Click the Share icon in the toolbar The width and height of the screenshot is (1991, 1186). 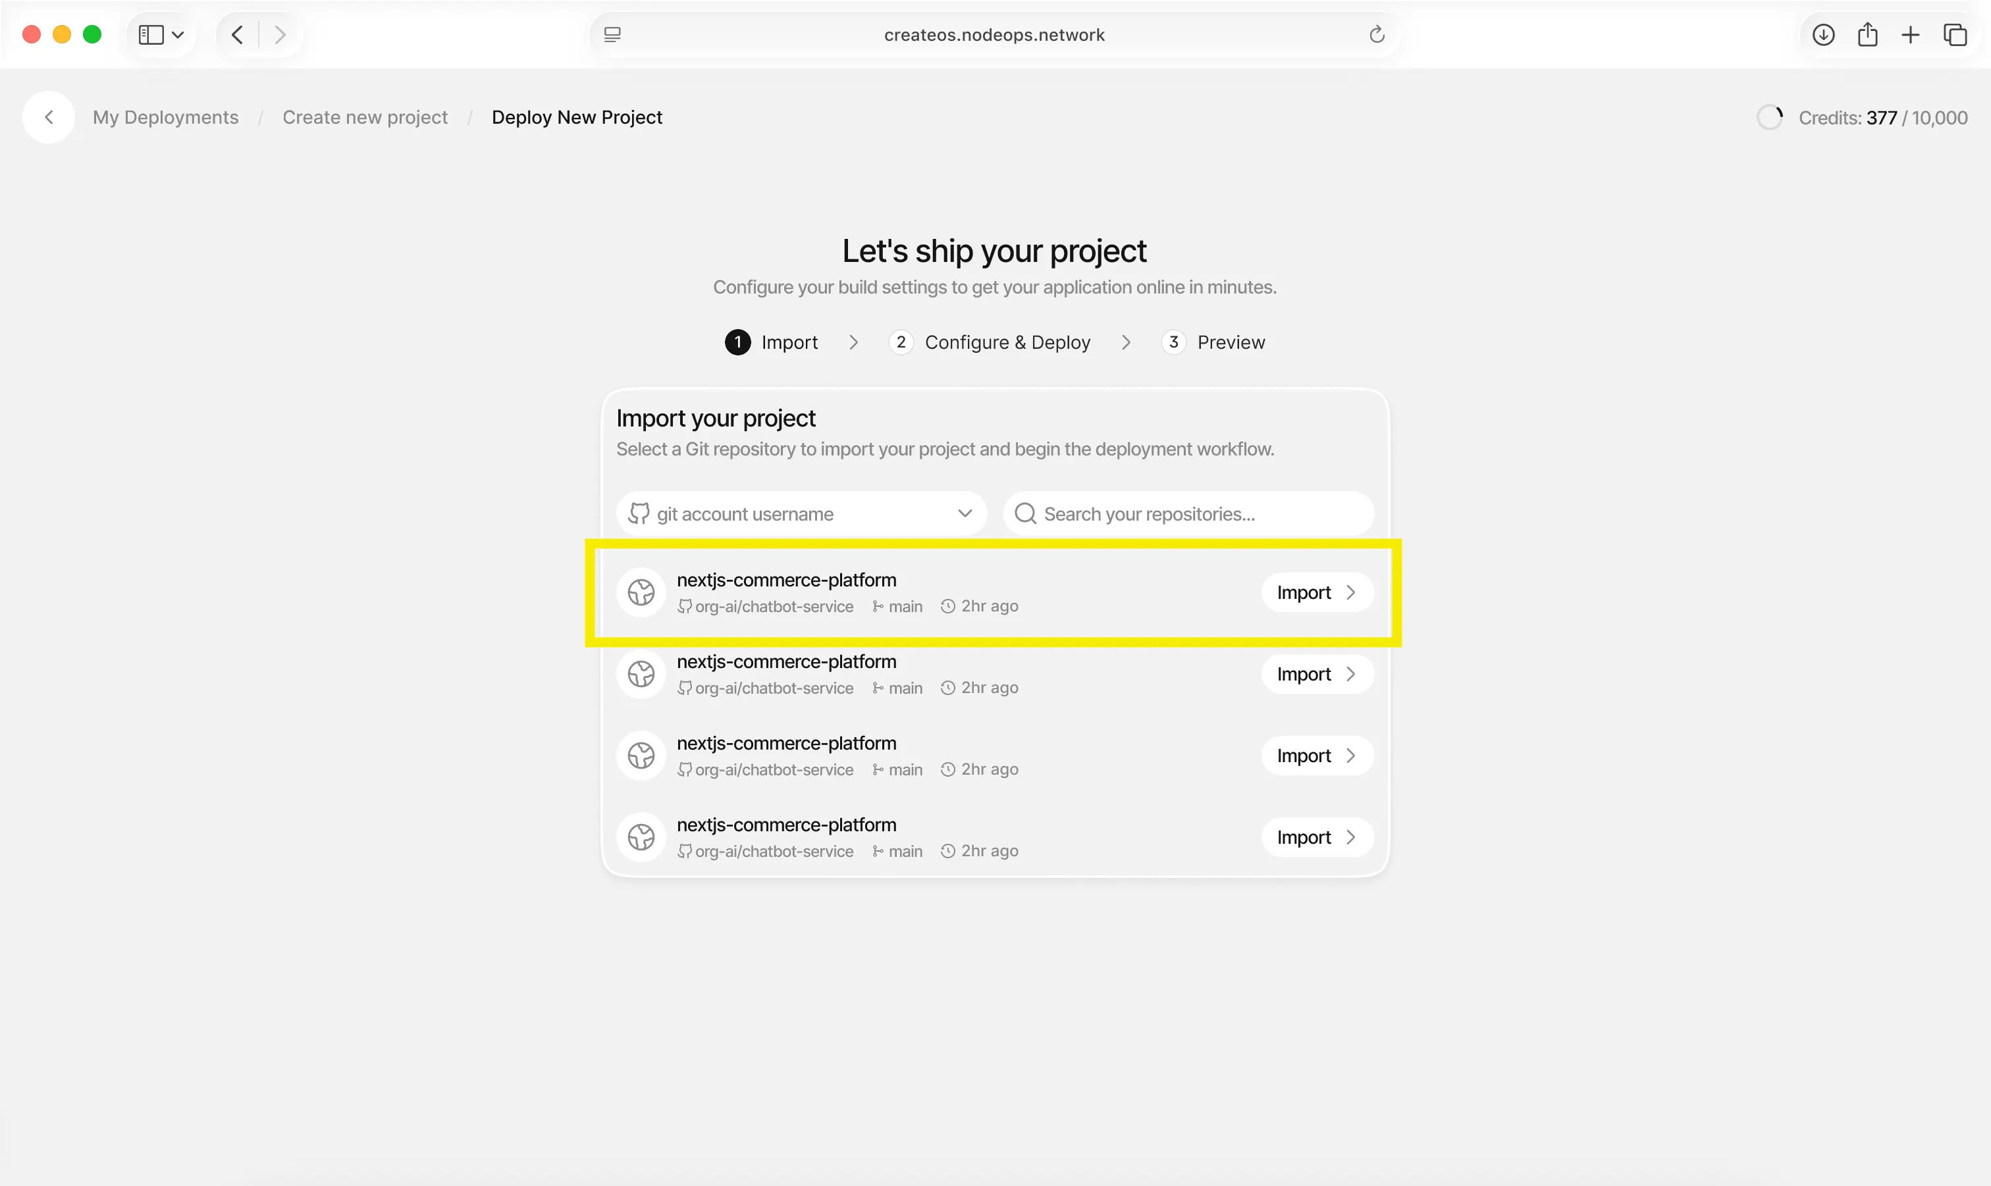[x=1867, y=34]
